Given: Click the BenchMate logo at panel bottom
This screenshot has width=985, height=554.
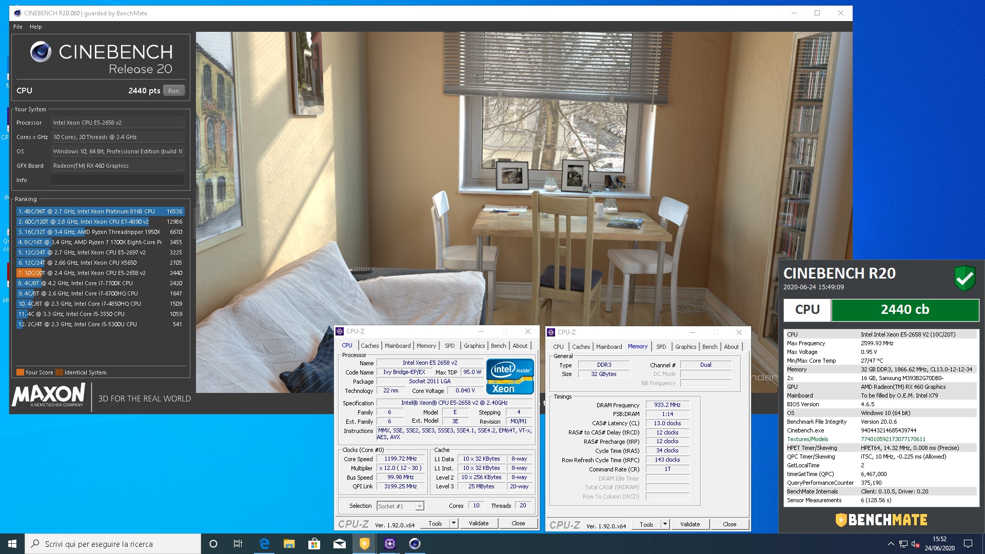Looking at the screenshot, I should click(881, 520).
